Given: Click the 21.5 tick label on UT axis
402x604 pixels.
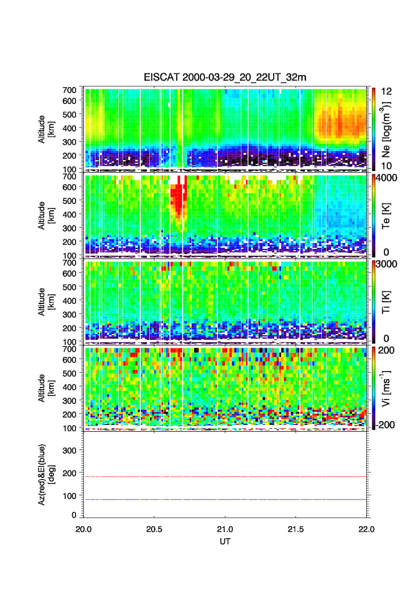Looking at the screenshot, I should click(297, 529).
